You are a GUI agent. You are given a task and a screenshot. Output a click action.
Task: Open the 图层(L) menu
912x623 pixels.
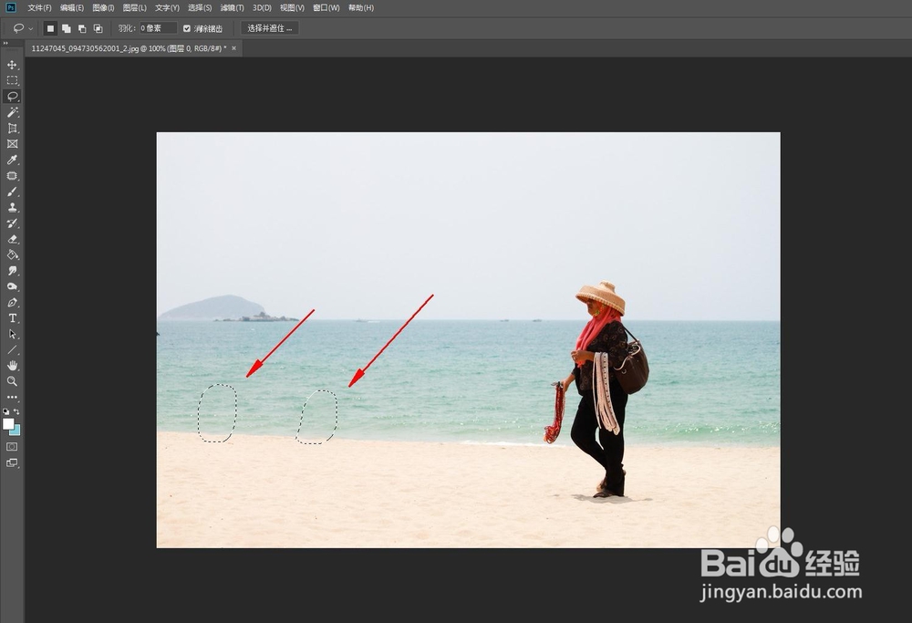(134, 7)
